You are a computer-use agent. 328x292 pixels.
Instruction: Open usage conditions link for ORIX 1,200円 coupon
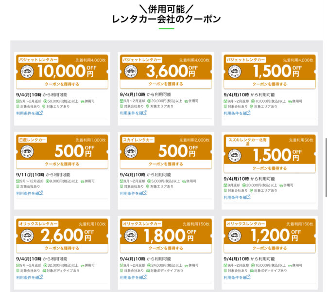coord(237,277)
